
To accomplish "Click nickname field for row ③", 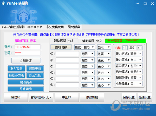I will click(67, 66).
